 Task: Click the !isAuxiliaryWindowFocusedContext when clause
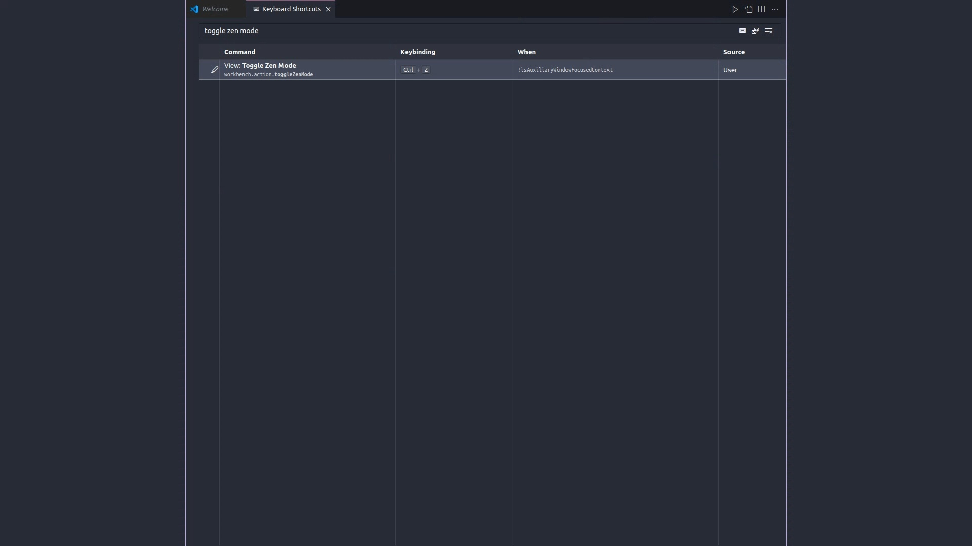565,70
